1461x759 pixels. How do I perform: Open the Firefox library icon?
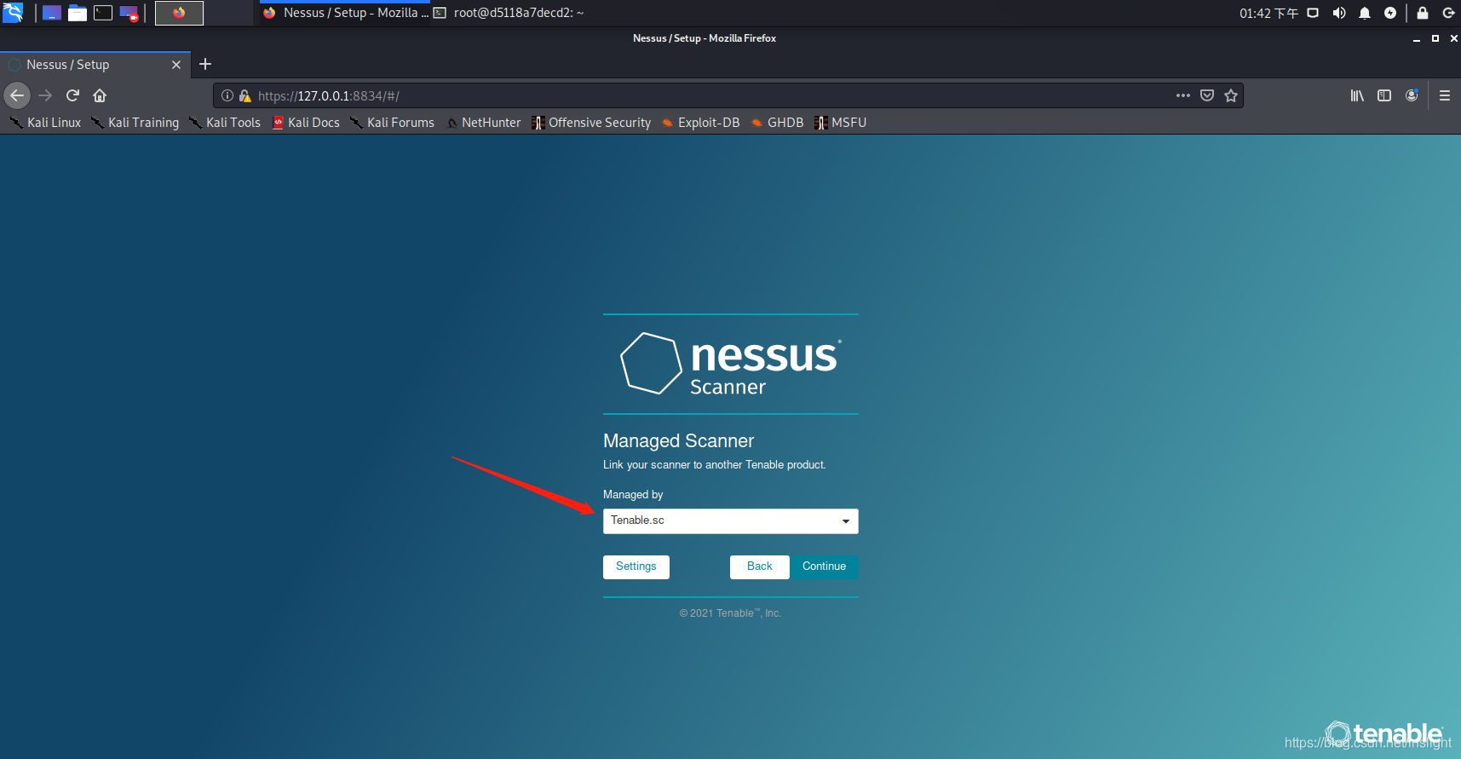point(1357,95)
